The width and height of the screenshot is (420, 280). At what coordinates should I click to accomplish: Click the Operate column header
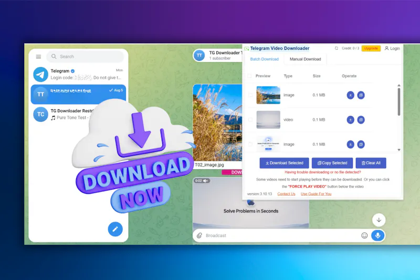[x=349, y=76]
